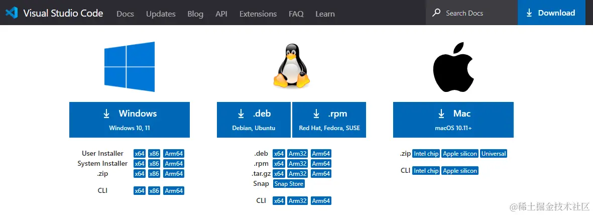Select Arm32 in Linux CLI row

298,200
